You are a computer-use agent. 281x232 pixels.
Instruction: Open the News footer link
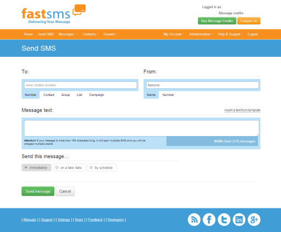[x=79, y=219]
